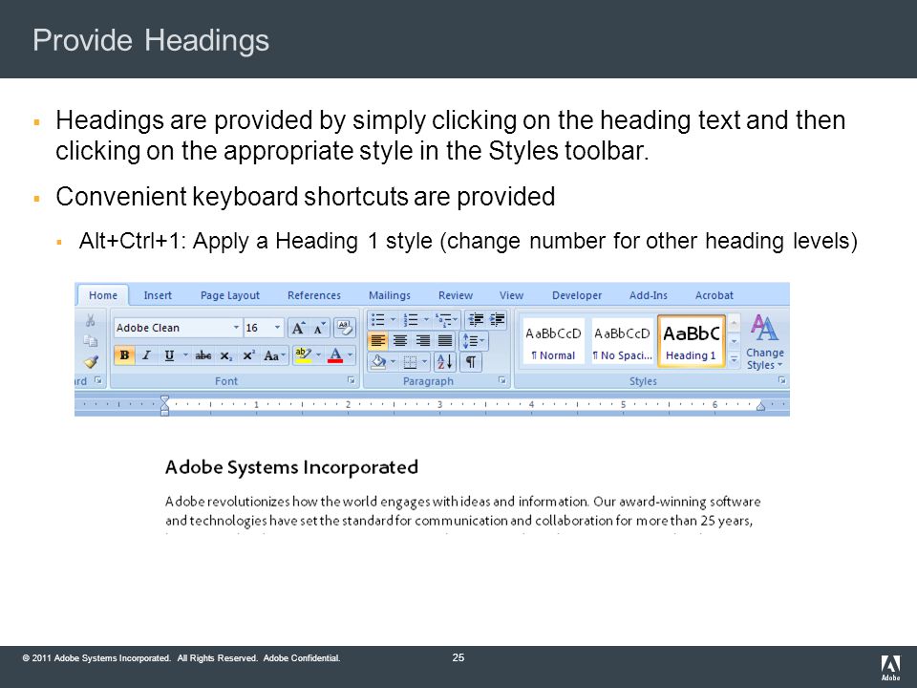Open the Font dialog launcher
Screen dimensions: 917x688
(x=352, y=380)
